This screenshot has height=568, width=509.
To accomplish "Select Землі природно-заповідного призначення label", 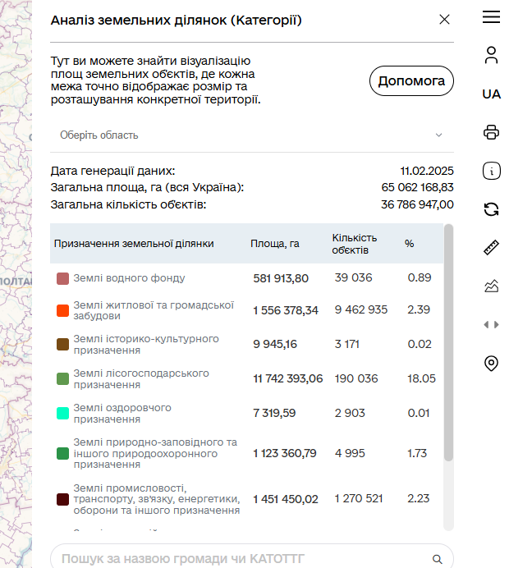I will (x=155, y=453).
